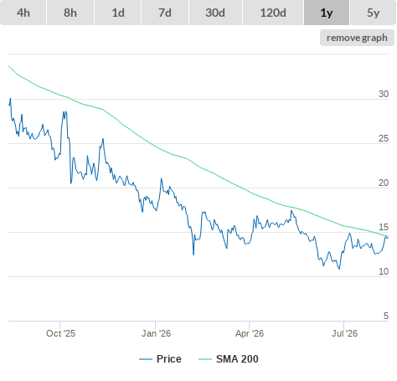Switch to the 8h time range
This screenshot has width=397, height=381.
[x=70, y=13]
